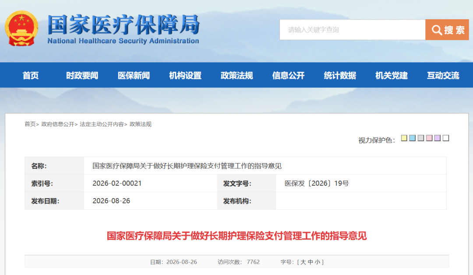Open the 互动交流 navigation item

point(443,75)
